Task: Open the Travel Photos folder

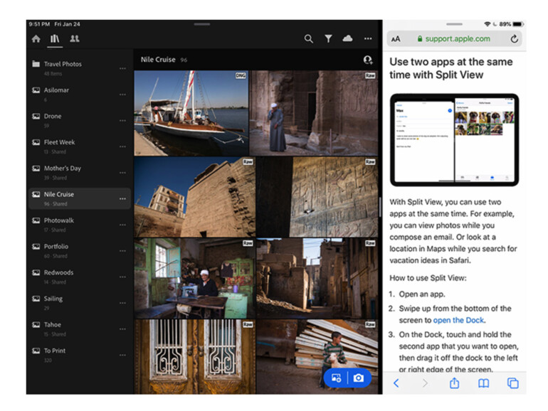Action: [x=80, y=68]
